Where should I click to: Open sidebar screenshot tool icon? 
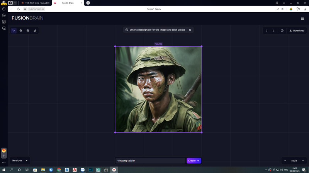[x=4, y=28]
